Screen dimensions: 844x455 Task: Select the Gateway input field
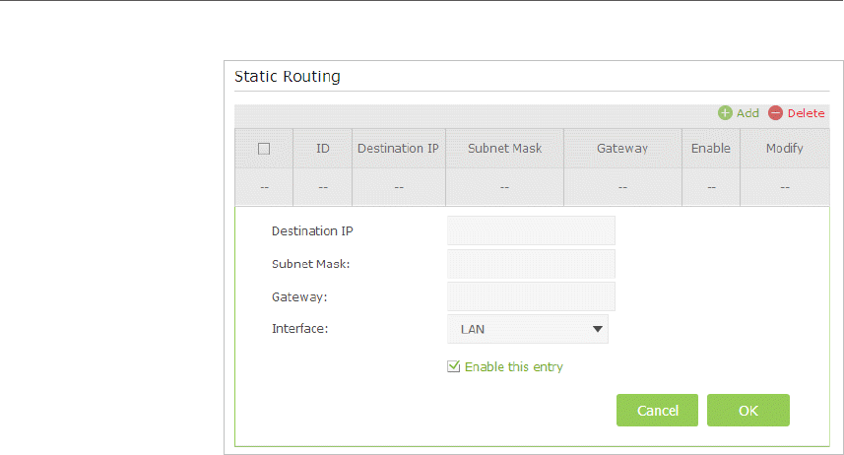point(531,296)
